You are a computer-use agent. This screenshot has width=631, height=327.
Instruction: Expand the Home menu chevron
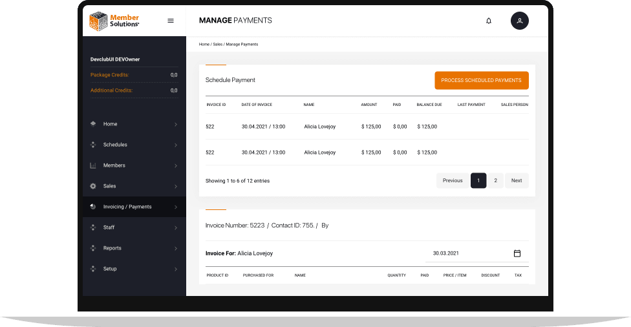pyautogui.click(x=176, y=124)
